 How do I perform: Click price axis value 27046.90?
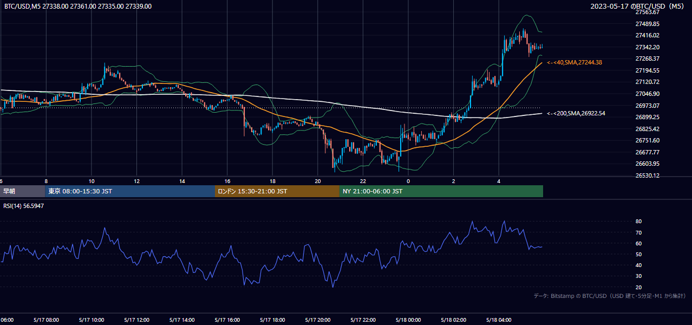tap(647, 94)
